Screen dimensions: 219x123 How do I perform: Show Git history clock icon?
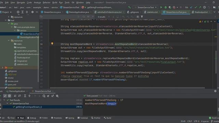tap(204, 7)
